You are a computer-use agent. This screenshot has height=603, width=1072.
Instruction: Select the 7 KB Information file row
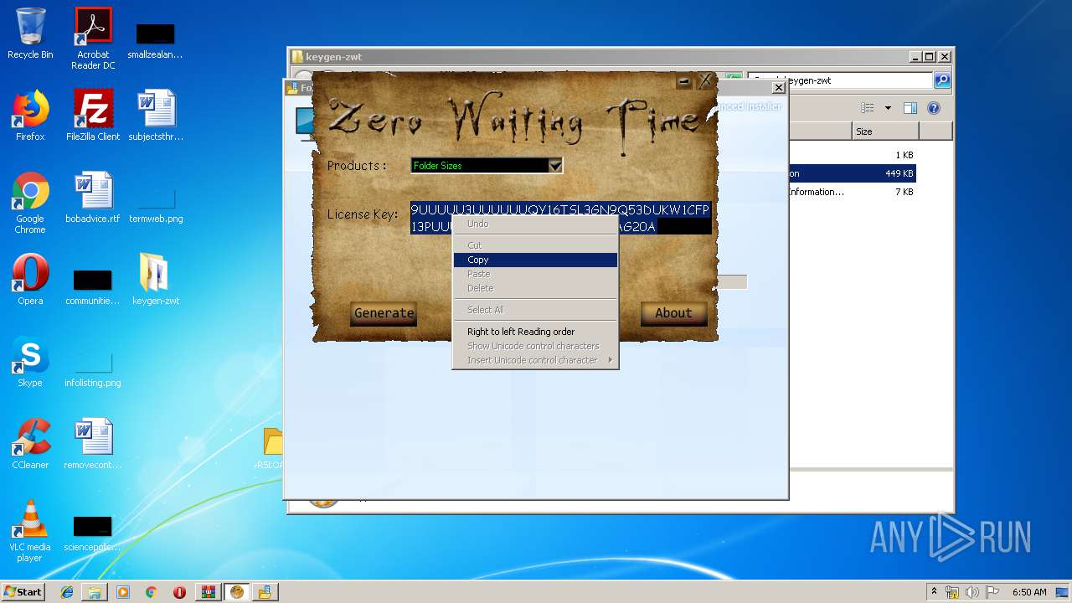pos(851,192)
